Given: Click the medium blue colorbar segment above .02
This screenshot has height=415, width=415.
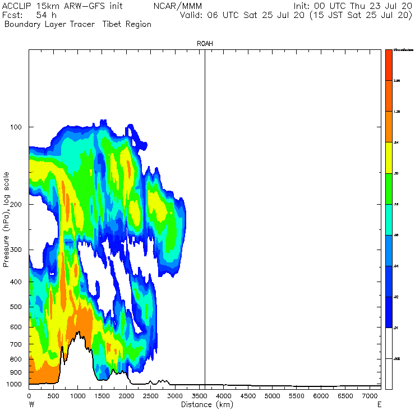Looking at the screenshot, I should coord(389,282).
